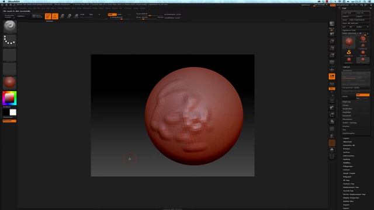
Task: Click the Frame icon in right shelf
Action: click(332, 100)
